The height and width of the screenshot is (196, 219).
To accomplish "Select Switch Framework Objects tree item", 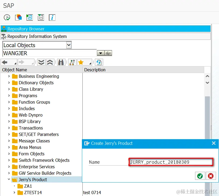I will pyautogui.click(x=44, y=160).
